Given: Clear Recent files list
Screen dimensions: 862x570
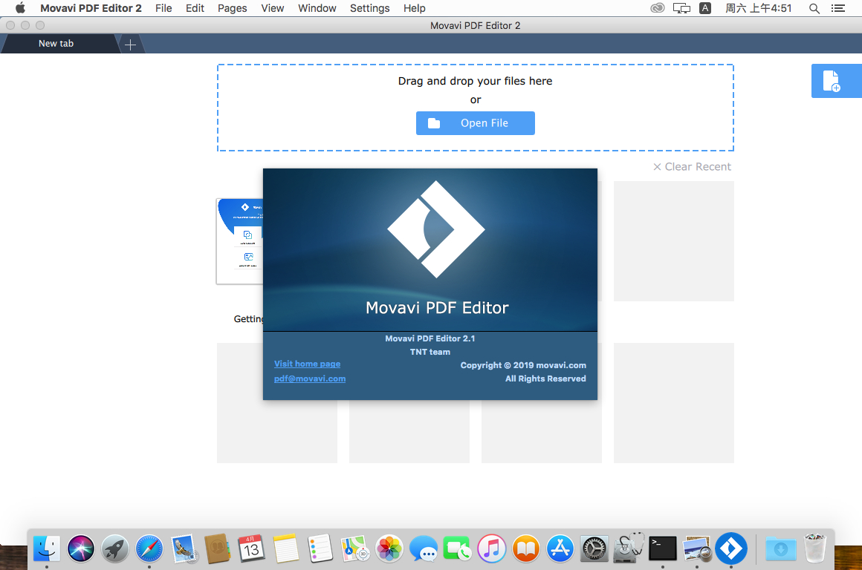Looking at the screenshot, I should point(692,167).
